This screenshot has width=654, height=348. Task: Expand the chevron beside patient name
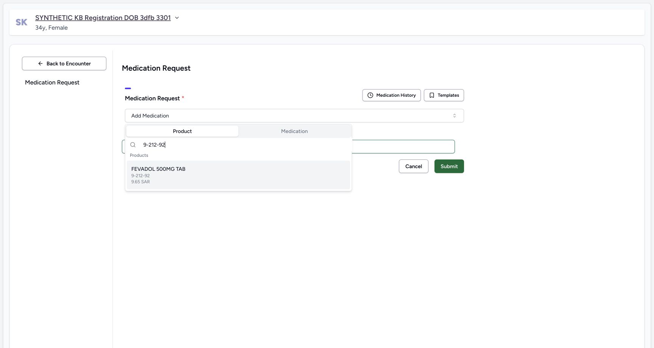click(x=177, y=18)
